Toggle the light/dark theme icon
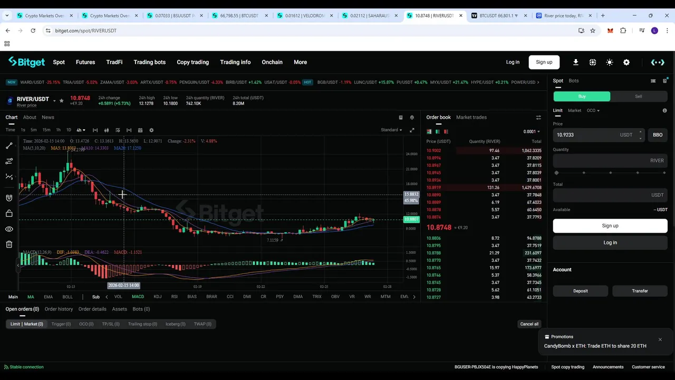 click(610, 62)
